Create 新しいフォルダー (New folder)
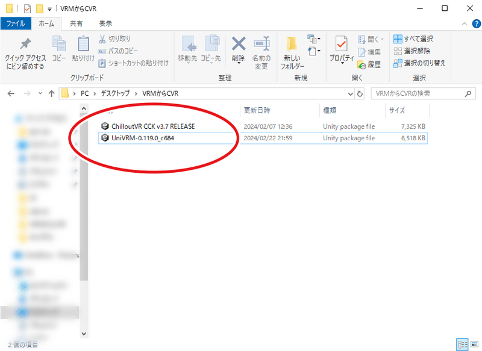The width and height of the screenshot is (482, 351). (292, 53)
